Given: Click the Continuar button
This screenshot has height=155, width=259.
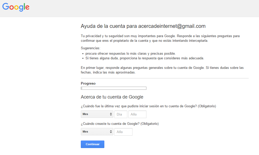Looking at the screenshot, I should [92, 144].
